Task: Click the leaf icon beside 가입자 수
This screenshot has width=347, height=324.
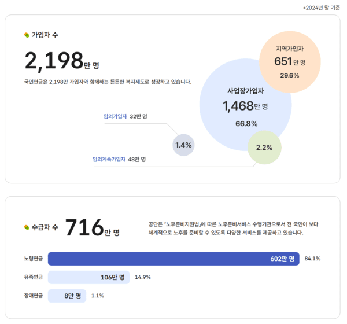Action: click(27, 35)
